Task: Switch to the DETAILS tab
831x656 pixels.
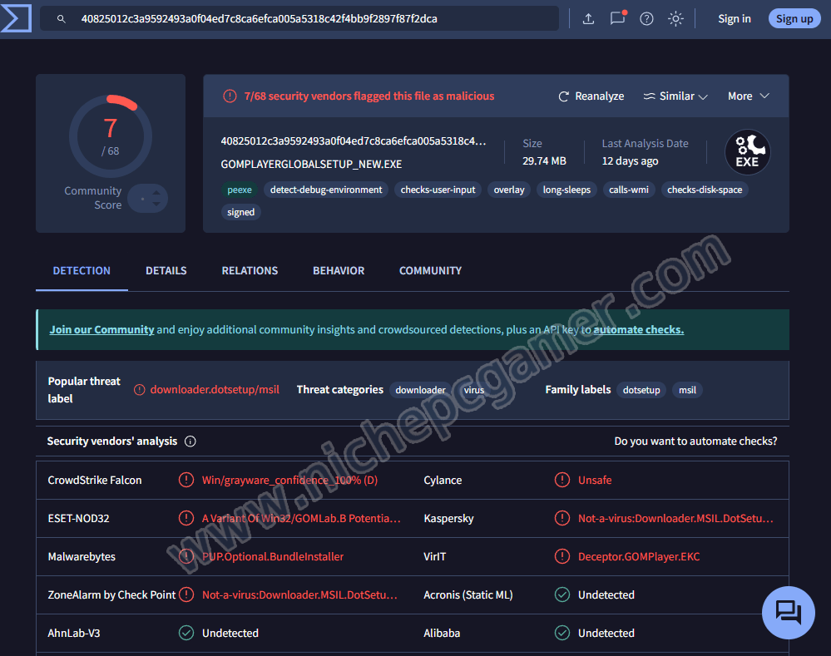Action: [166, 271]
